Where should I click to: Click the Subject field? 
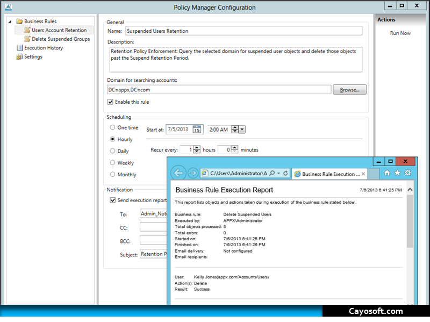pyautogui.click(x=153, y=254)
